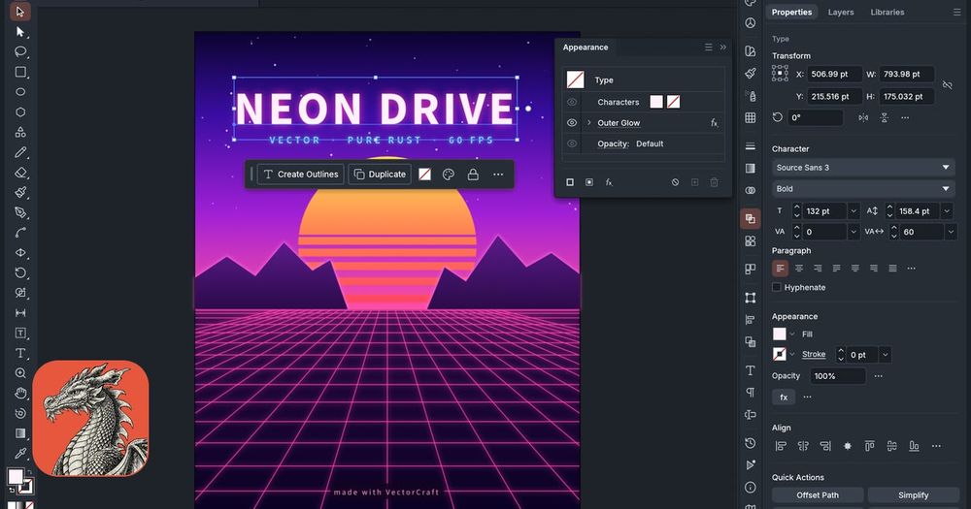Set paragraph to align right

tap(818, 268)
